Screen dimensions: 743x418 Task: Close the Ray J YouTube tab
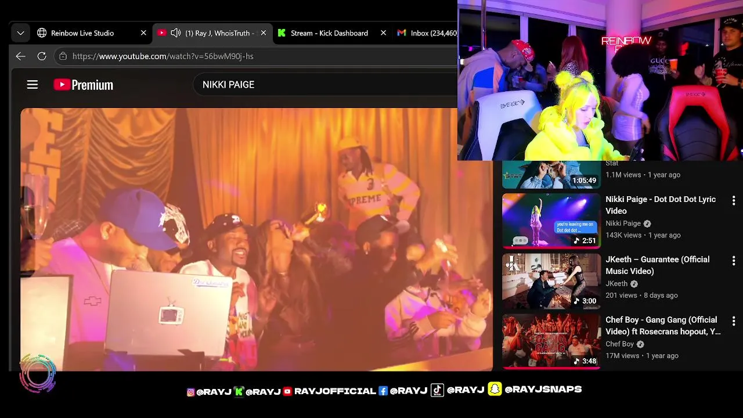tap(264, 33)
